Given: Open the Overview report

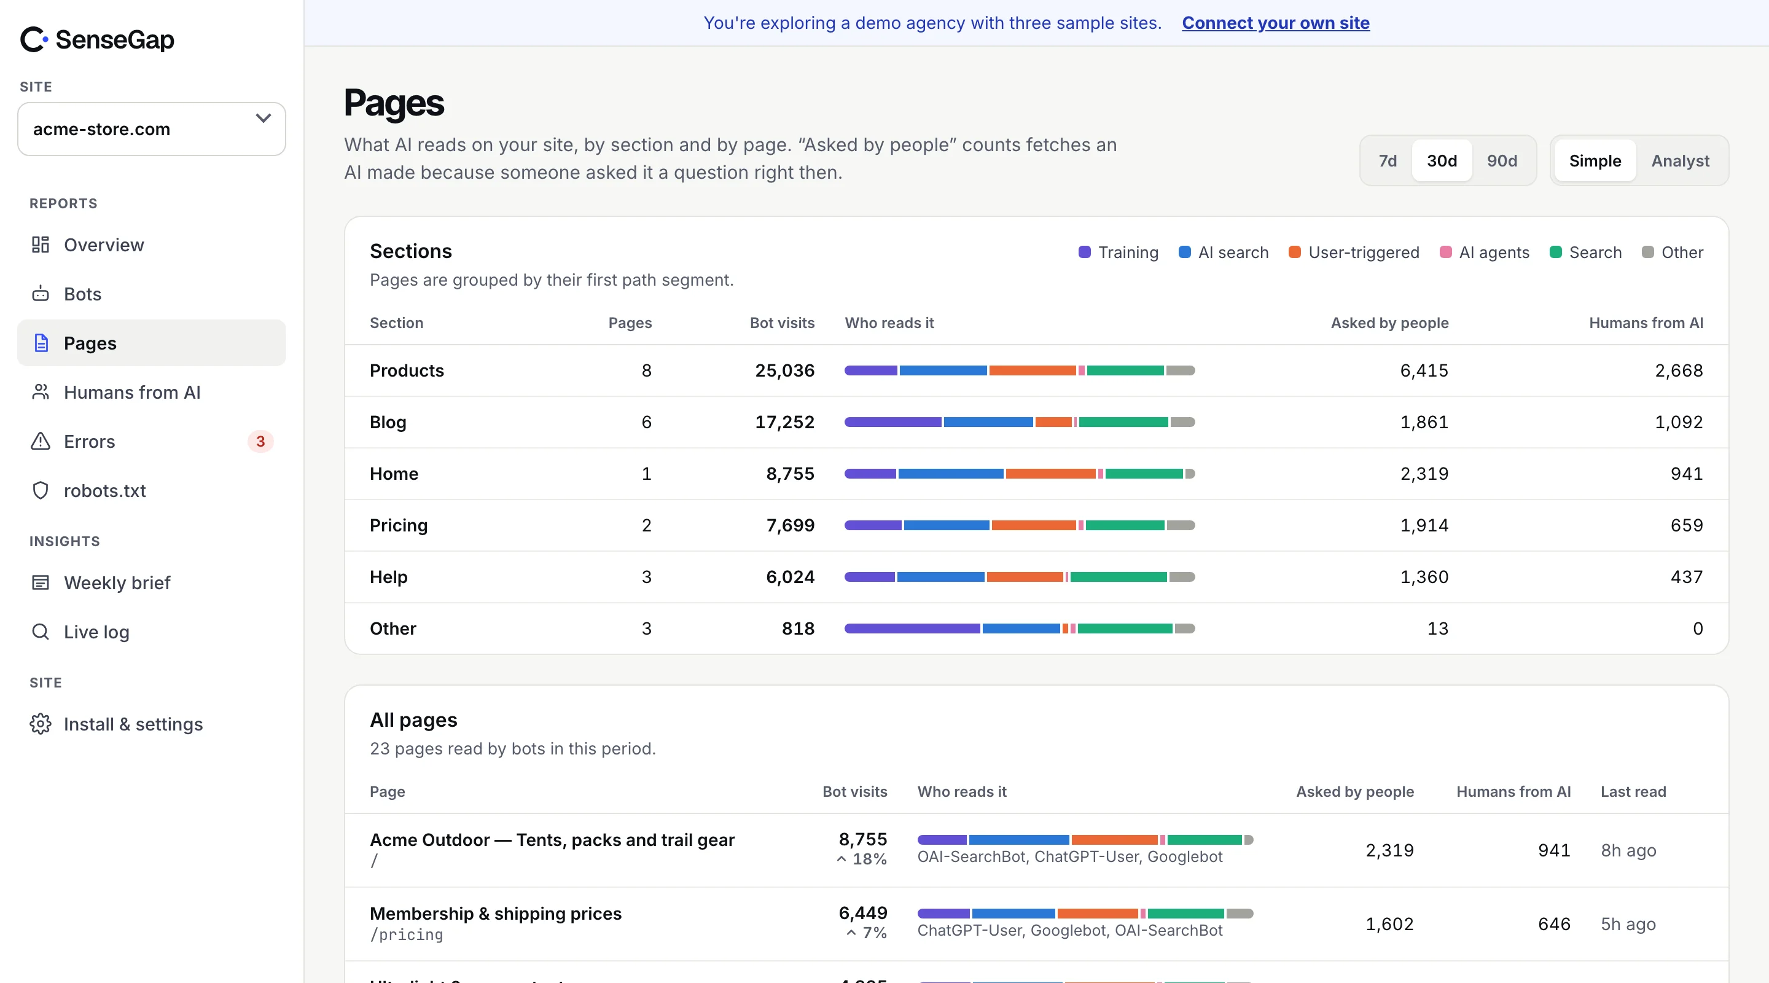Looking at the screenshot, I should pos(151,245).
